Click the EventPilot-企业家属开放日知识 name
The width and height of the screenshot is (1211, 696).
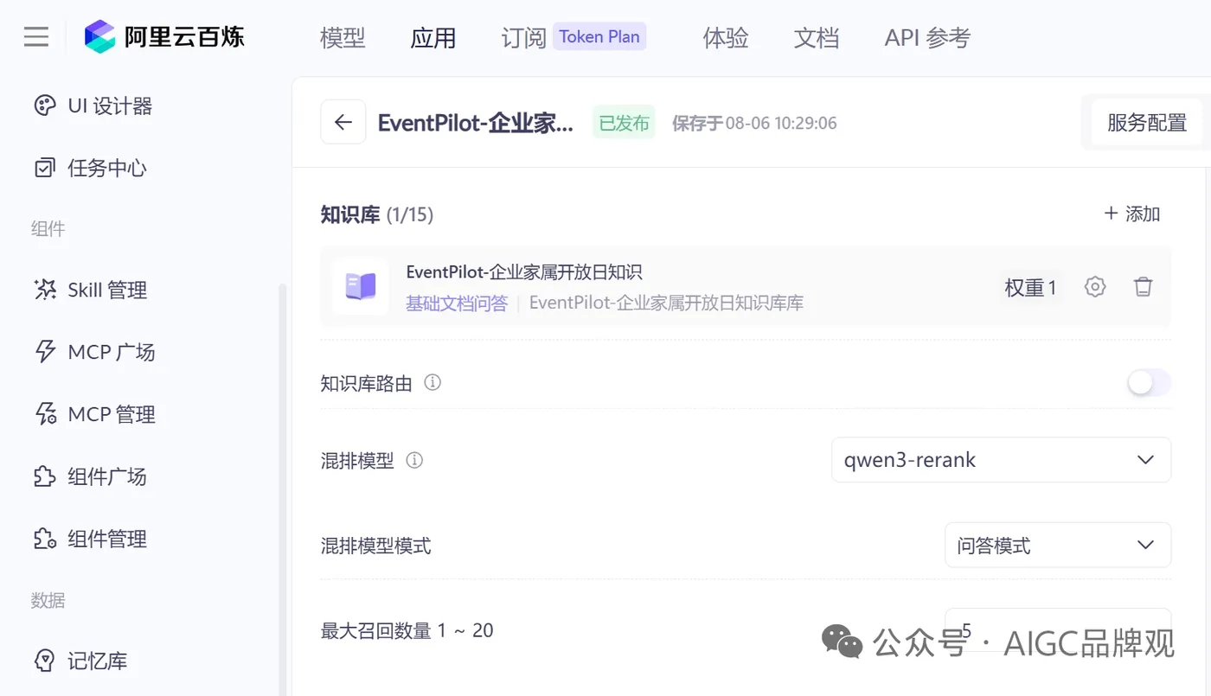[524, 272]
